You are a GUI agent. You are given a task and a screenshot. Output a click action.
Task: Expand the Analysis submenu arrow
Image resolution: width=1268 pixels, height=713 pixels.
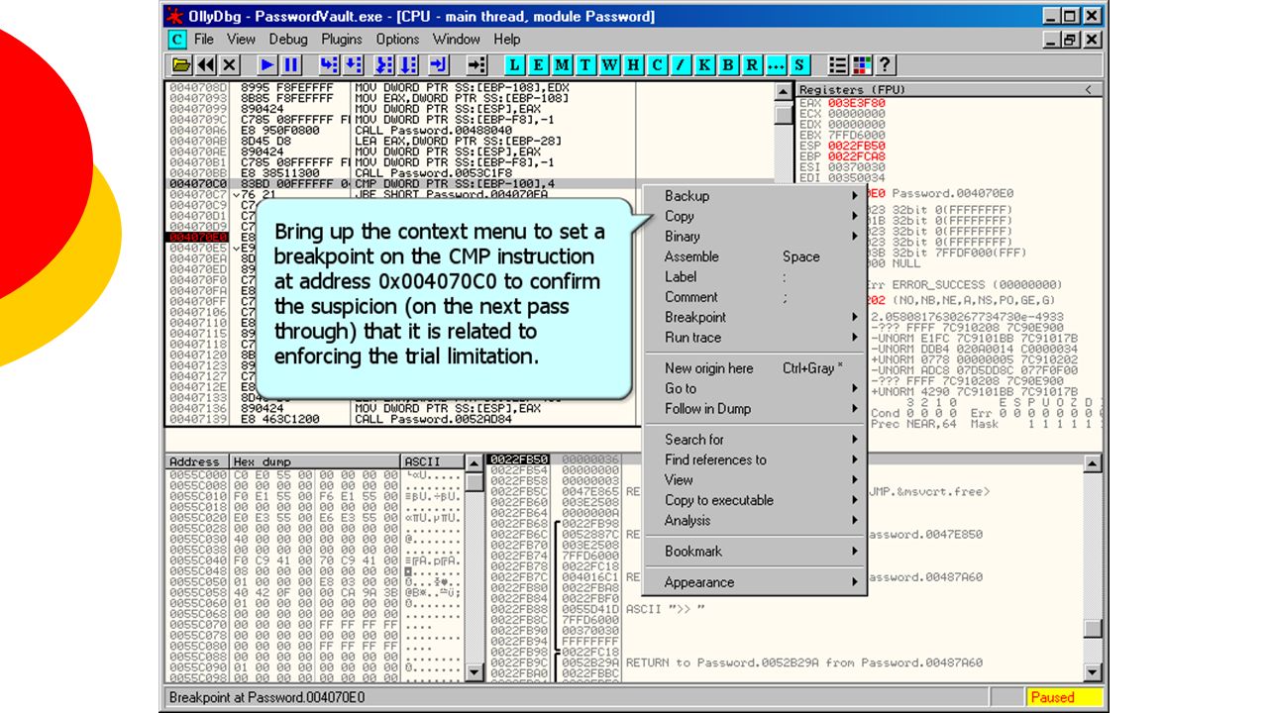coord(855,521)
